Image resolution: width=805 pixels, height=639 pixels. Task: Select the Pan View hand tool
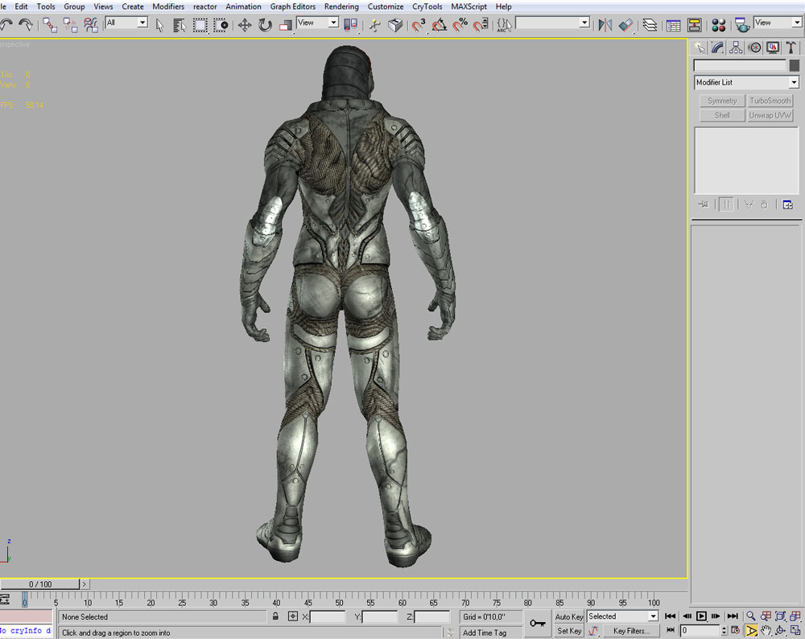(766, 631)
